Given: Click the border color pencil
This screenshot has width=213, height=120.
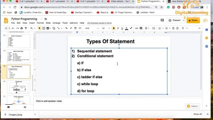Looking at the screenshot, I should (x=71, y=28).
